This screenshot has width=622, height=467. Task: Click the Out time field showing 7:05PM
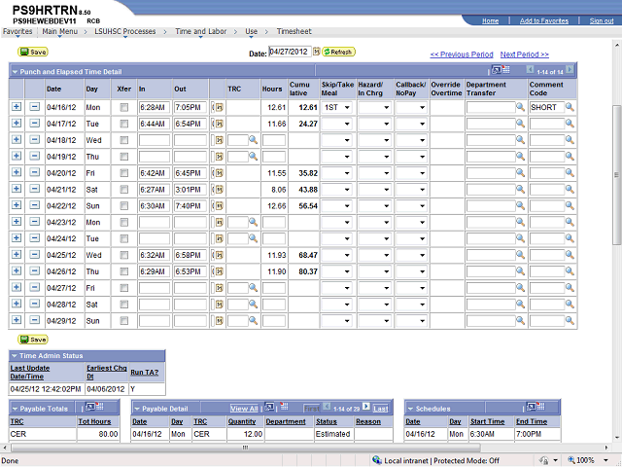tap(190, 107)
